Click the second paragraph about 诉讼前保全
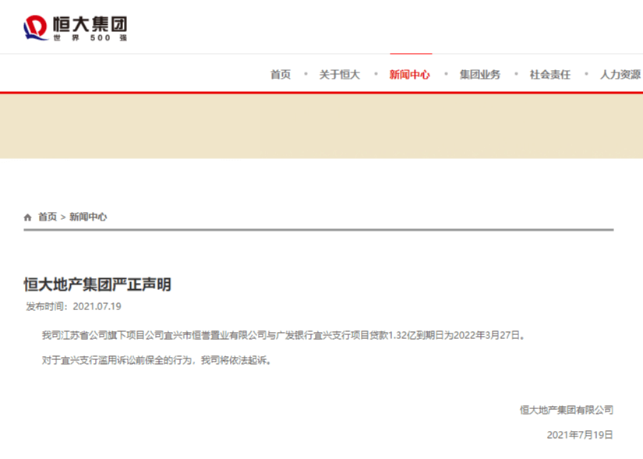Screen dimensions: 643x459 coord(156,360)
